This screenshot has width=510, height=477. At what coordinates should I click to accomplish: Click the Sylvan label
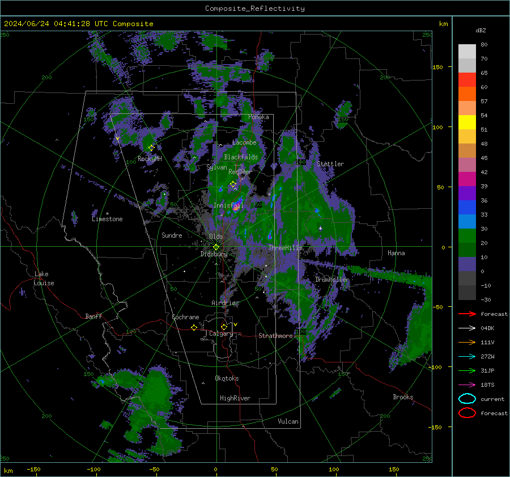216,167
